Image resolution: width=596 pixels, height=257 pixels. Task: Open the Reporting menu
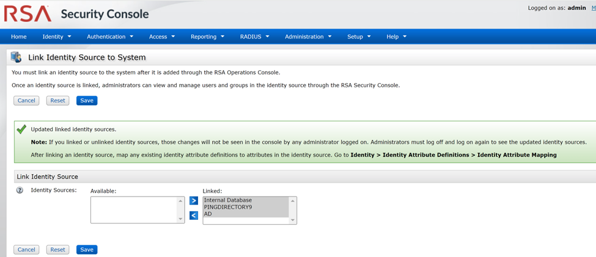[207, 37]
